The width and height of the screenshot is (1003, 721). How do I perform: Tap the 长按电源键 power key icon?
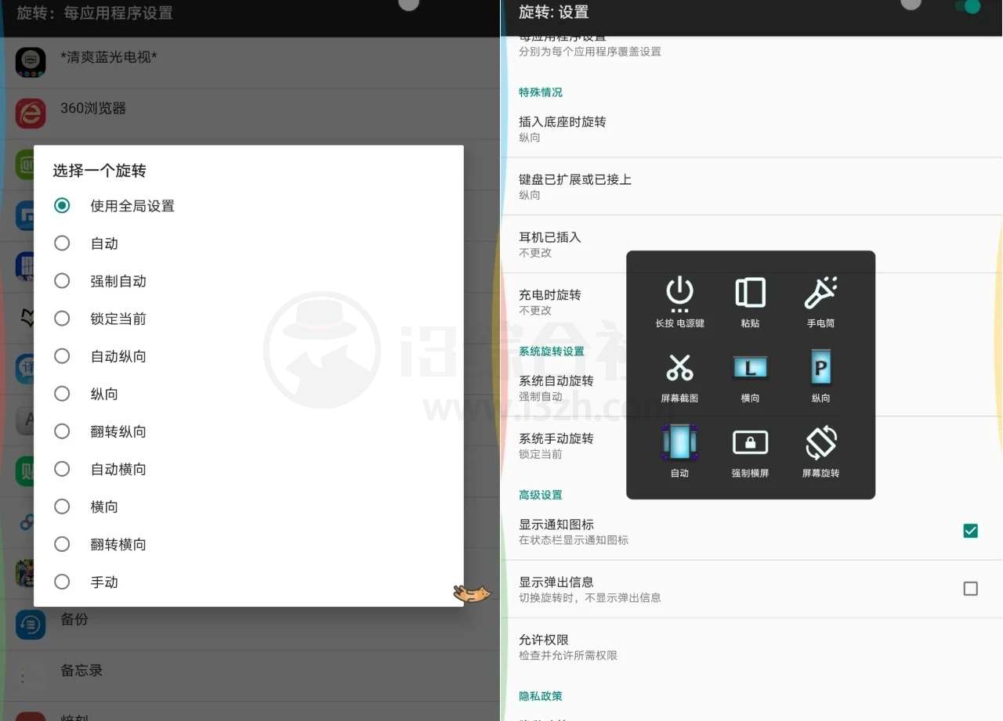coord(680,294)
